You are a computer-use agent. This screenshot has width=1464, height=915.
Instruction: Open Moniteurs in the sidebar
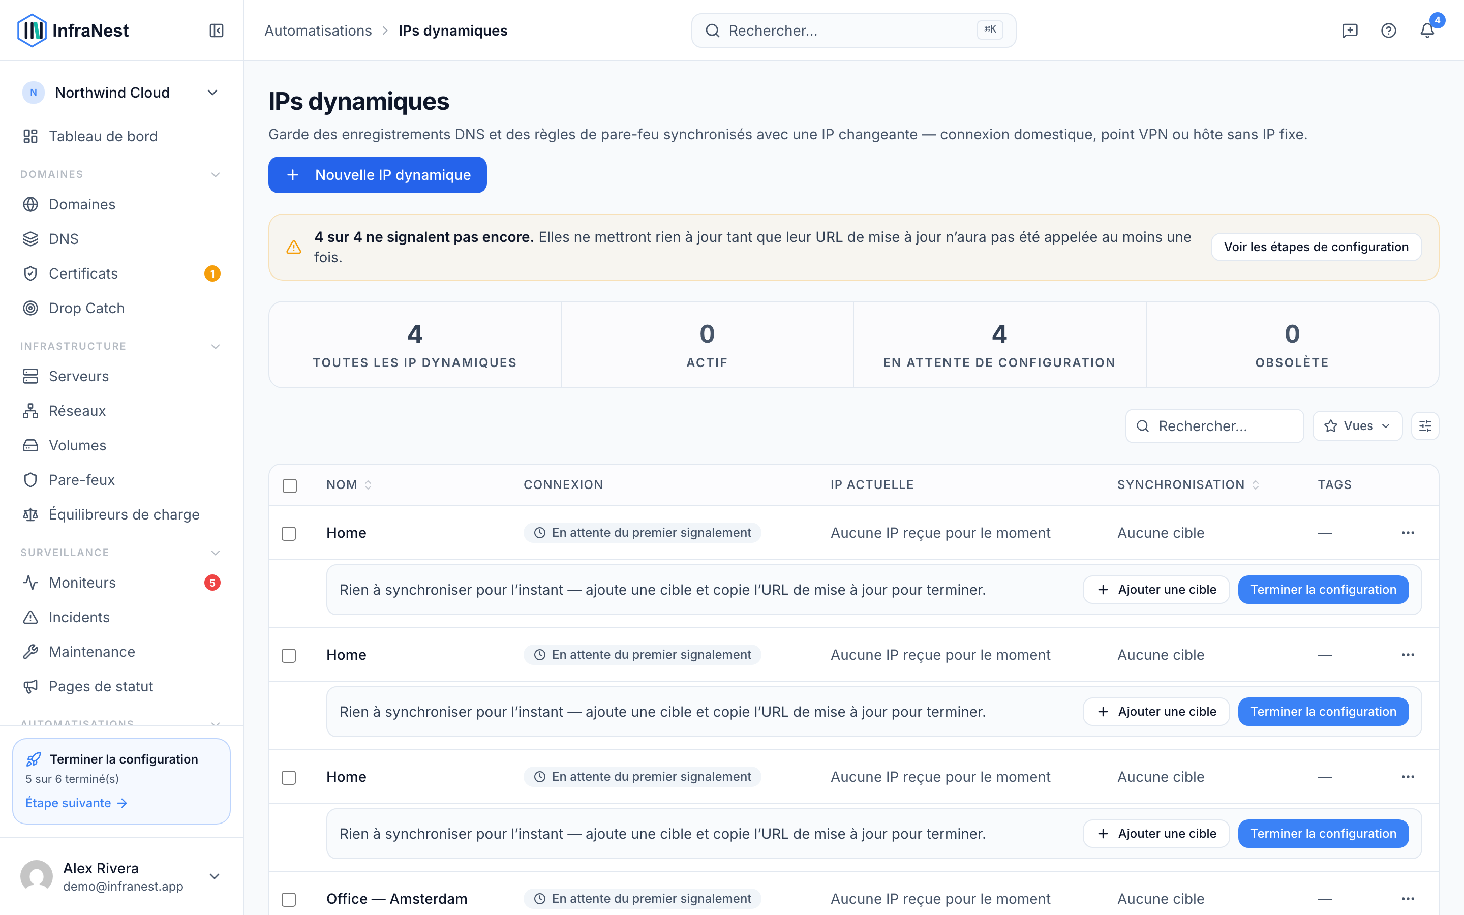[x=121, y=583]
